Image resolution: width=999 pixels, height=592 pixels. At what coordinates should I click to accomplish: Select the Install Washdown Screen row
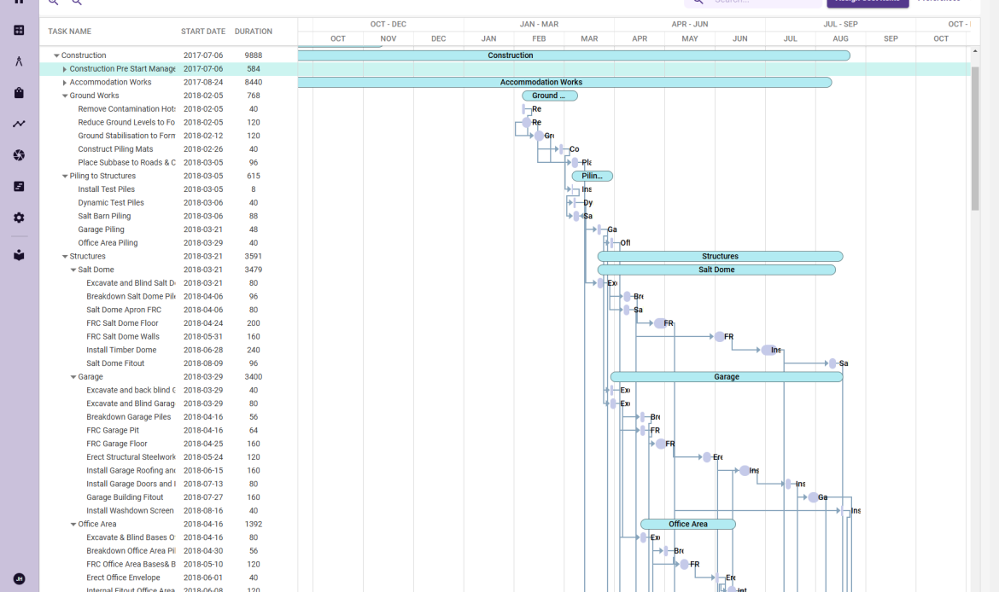pyautogui.click(x=168, y=510)
